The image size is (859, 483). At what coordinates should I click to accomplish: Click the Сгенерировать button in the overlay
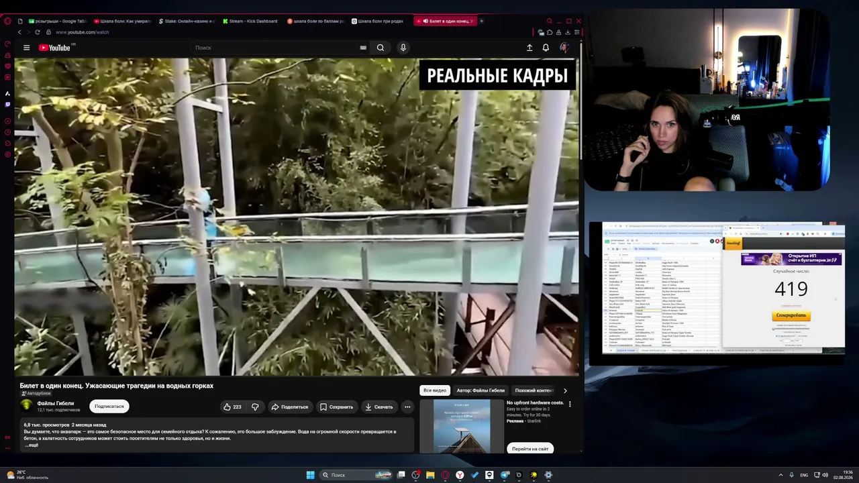coord(791,316)
